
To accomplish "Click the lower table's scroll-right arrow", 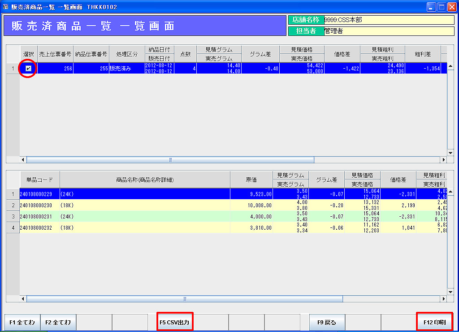I will click(x=444, y=299).
